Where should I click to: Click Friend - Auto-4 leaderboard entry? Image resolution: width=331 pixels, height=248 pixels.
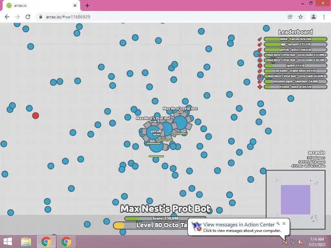(295, 87)
